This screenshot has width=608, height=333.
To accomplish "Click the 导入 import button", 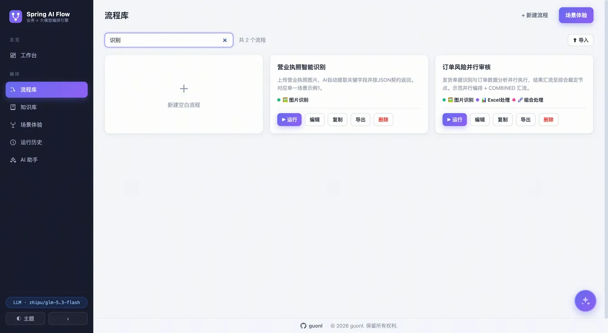I will click(x=581, y=40).
